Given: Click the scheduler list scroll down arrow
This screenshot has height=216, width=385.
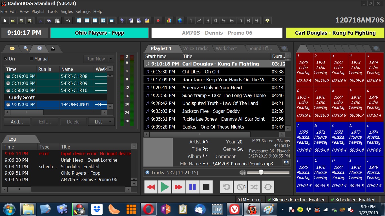Looking at the screenshot, I should click(110, 106).
